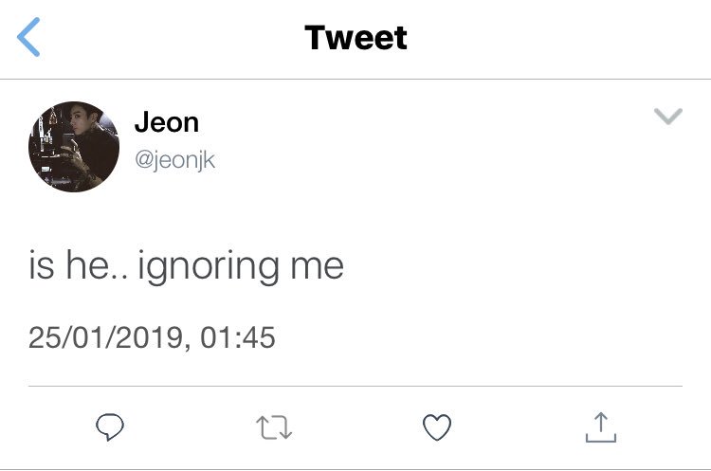Tap the tweet text "is he.. ignoring me"
The height and width of the screenshot is (471, 711).
[x=186, y=266]
